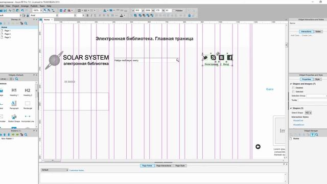Select Page 3 in the sitemap
The height and width of the screenshot is (184, 327).
8,37
